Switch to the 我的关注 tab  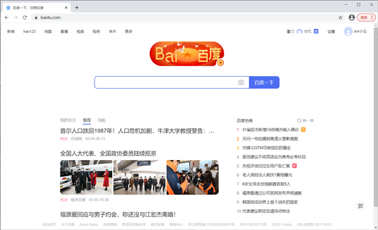pyautogui.click(x=68, y=120)
